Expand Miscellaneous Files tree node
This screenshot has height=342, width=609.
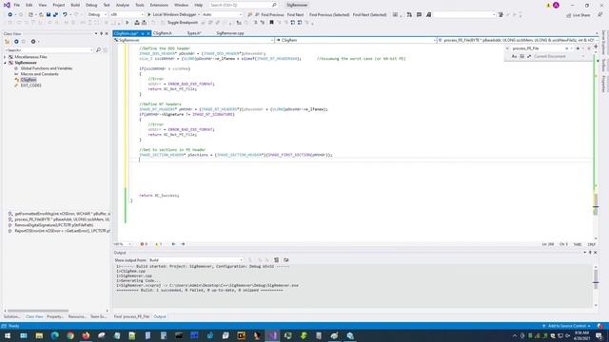pos(5,57)
